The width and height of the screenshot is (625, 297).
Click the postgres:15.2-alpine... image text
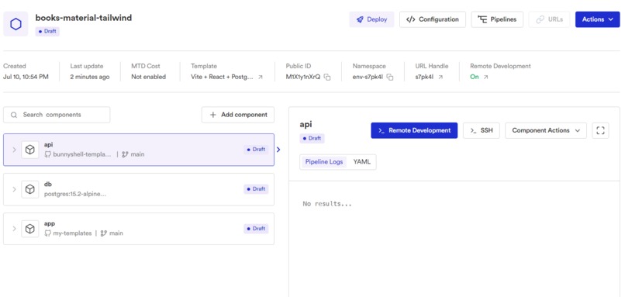(75, 194)
